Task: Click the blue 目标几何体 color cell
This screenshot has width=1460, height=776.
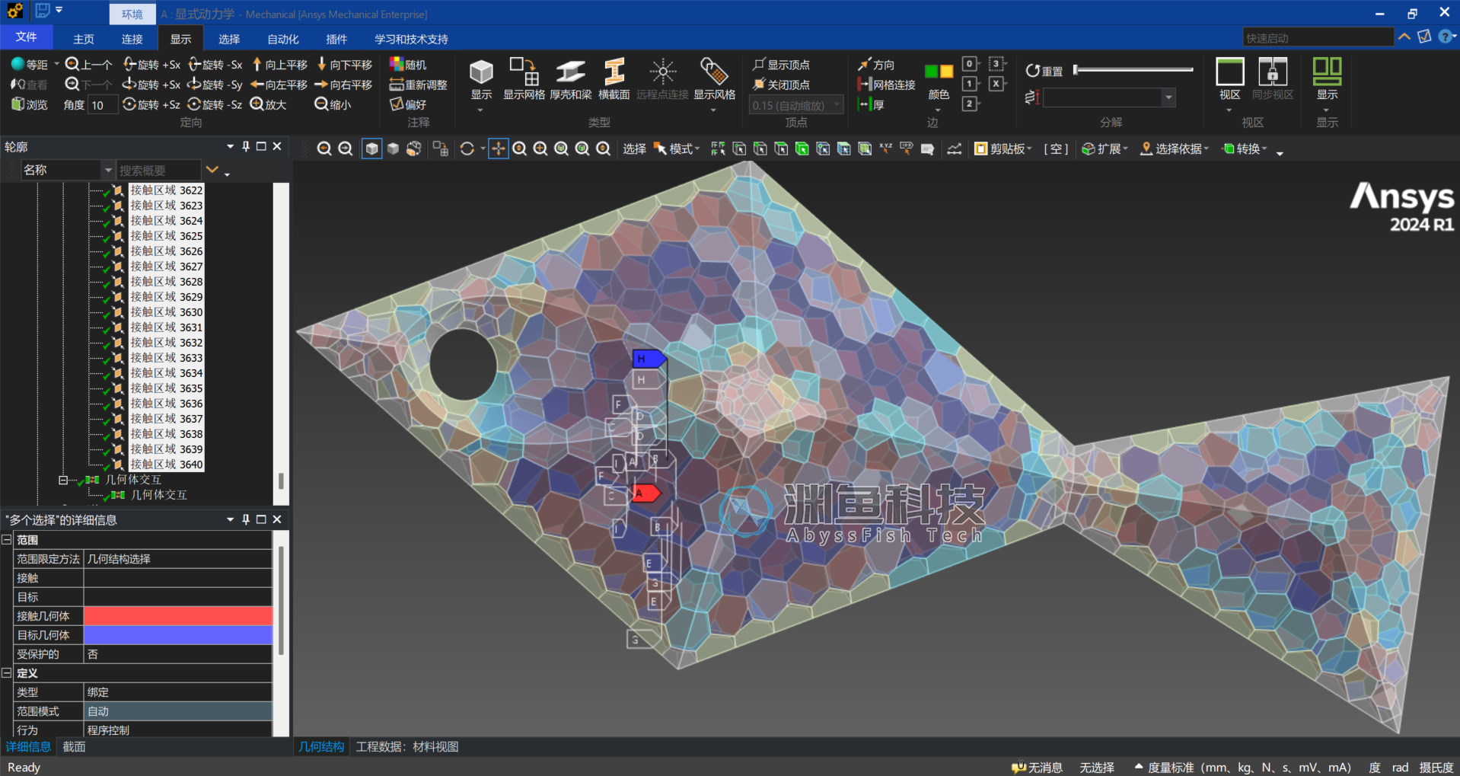Action: pyautogui.click(x=178, y=635)
